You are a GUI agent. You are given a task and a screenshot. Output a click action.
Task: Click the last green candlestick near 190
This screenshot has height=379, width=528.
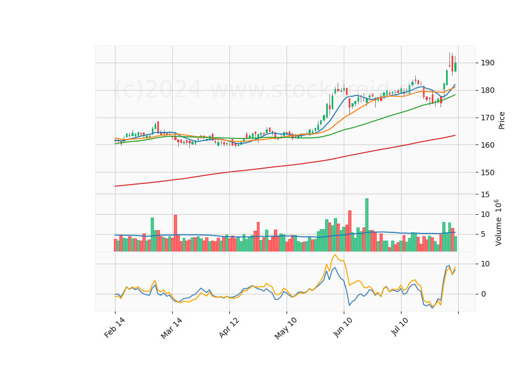coord(455,67)
